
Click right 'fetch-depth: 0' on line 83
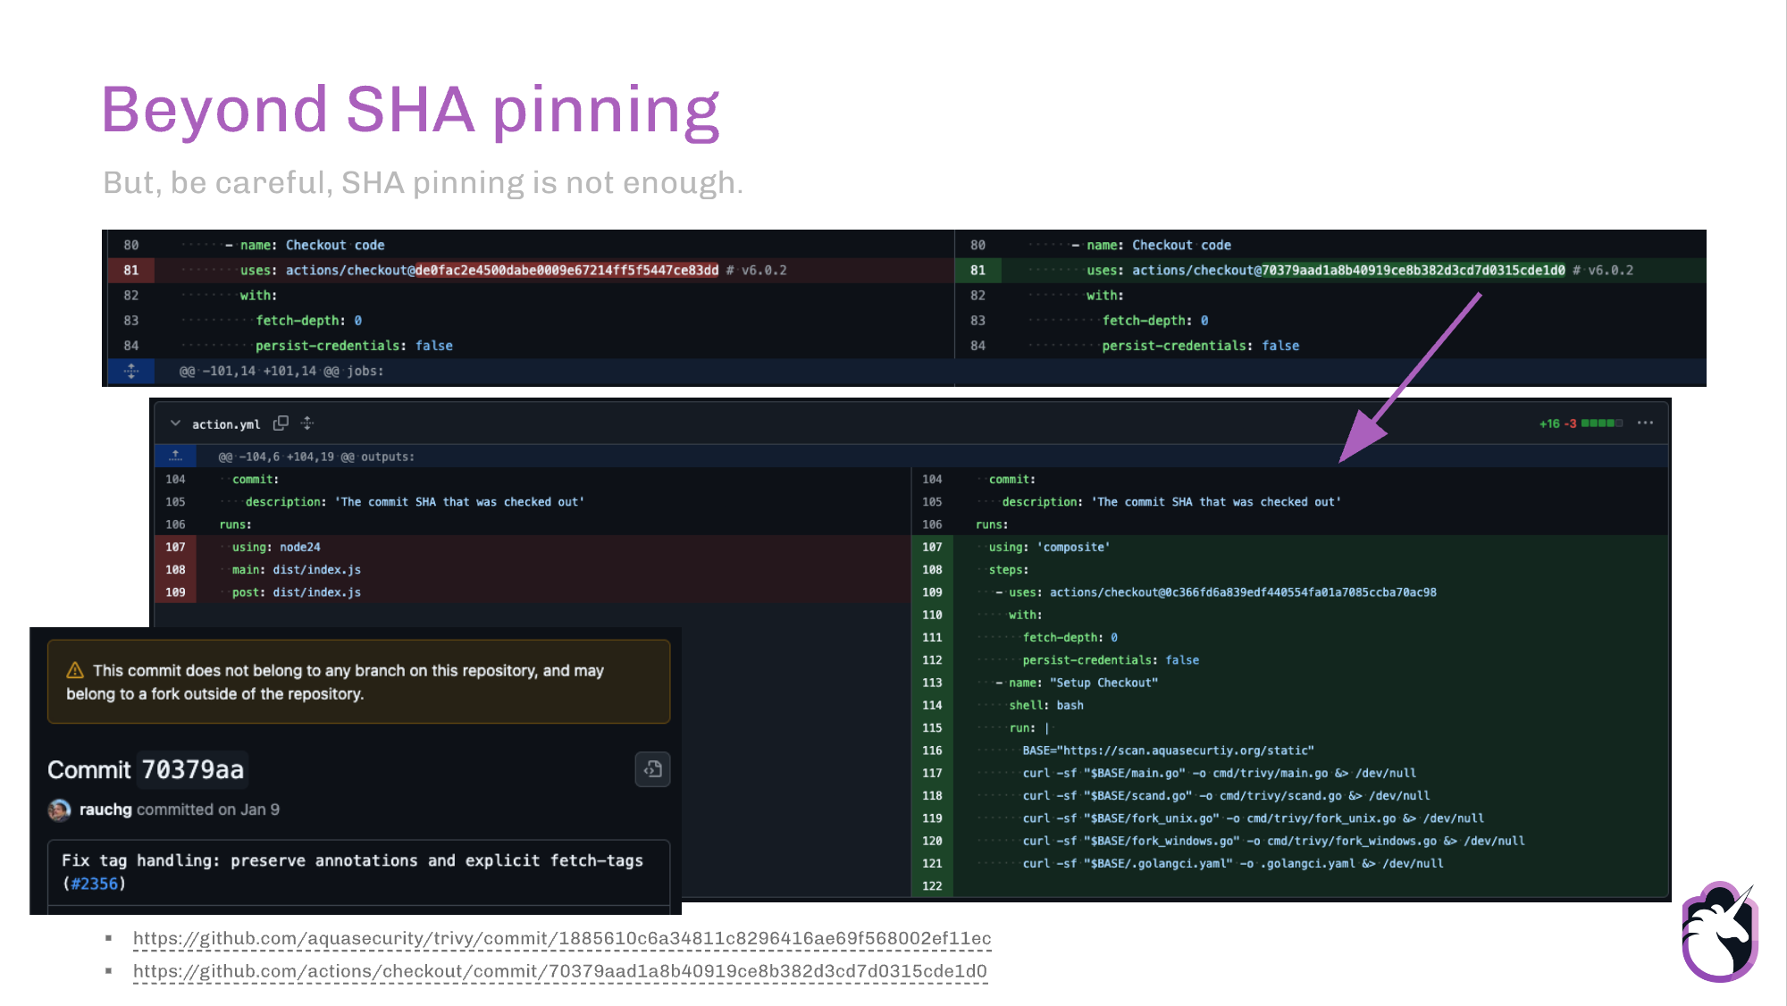coord(1155,321)
